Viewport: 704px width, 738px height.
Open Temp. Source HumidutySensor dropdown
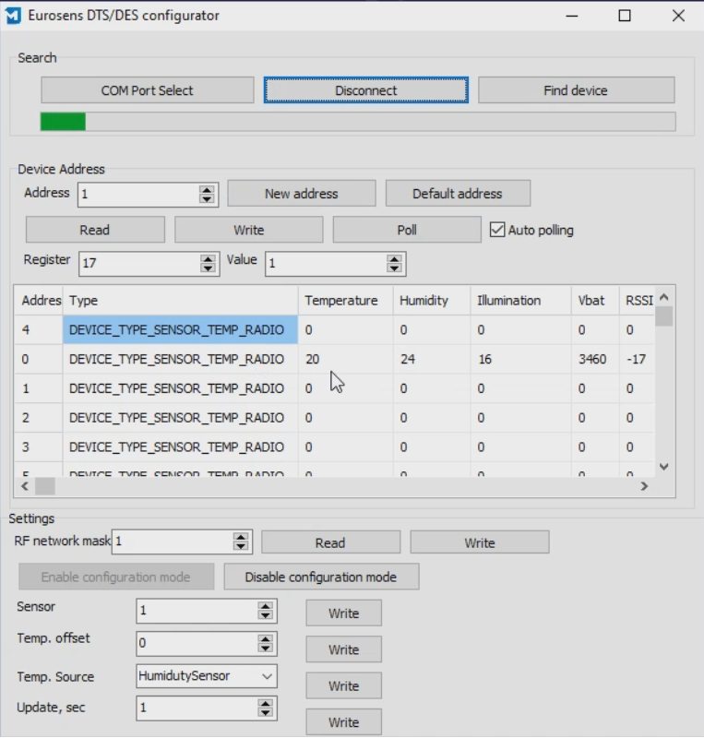click(207, 676)
